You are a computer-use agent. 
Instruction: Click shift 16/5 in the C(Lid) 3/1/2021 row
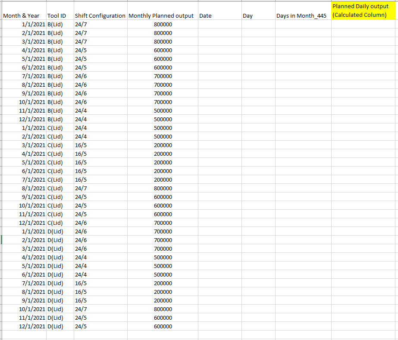[x=101, y=145]
